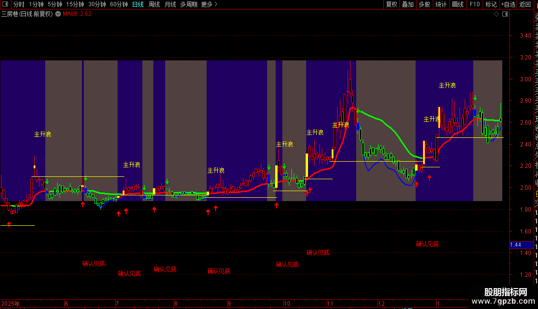Select the 15分钟 period tab

point(75,4)
